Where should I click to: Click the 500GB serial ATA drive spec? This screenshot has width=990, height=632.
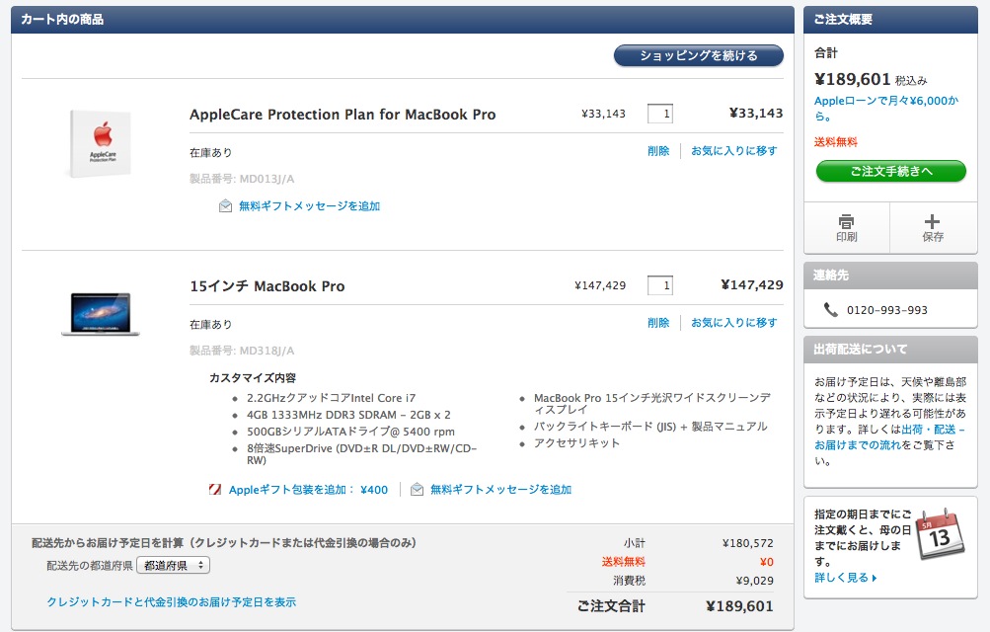(x=350, y=432)
